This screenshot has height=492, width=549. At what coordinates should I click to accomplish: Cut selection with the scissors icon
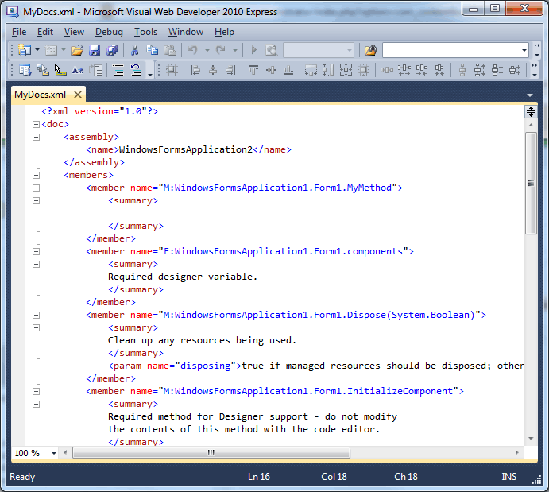[134, 50]
